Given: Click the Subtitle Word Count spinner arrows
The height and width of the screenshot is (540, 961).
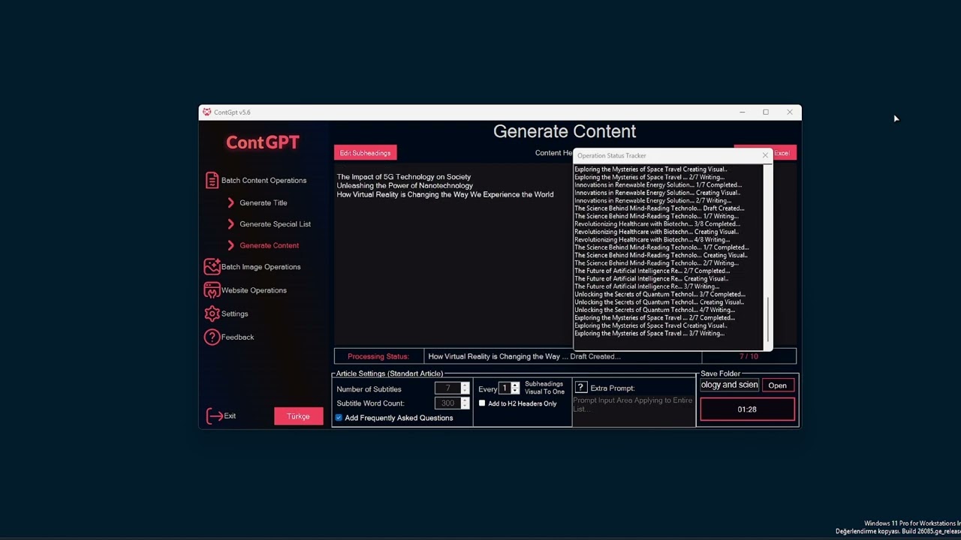Looking at the screenshot, I should pyautogui.click(x=465, y=403).
